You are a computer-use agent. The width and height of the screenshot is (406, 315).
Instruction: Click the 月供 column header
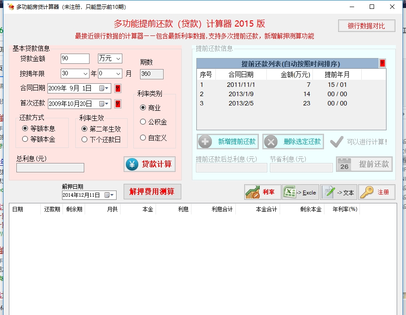[103, 209]
